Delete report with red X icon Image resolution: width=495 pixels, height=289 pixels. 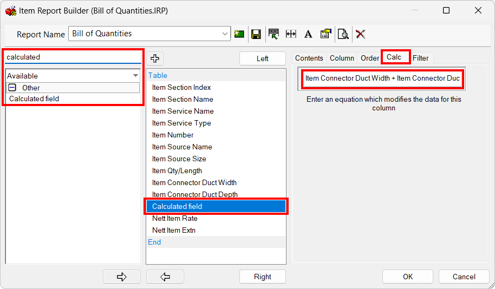(x=361, y=34)
